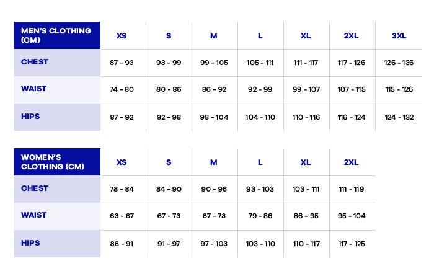Screen dimensions: 434x279
Task: Click the men's HIPS row label
Action: pos(30,117)
